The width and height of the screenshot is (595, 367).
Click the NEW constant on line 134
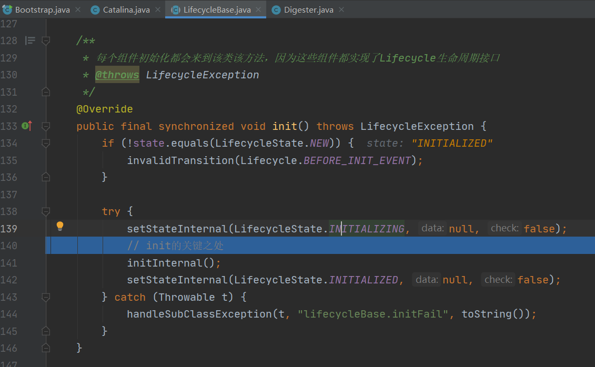click(x=319, y=144)
